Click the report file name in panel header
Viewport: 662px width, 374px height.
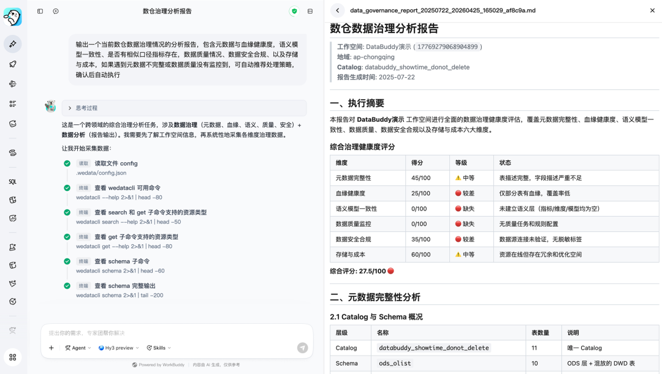[443, 10]
